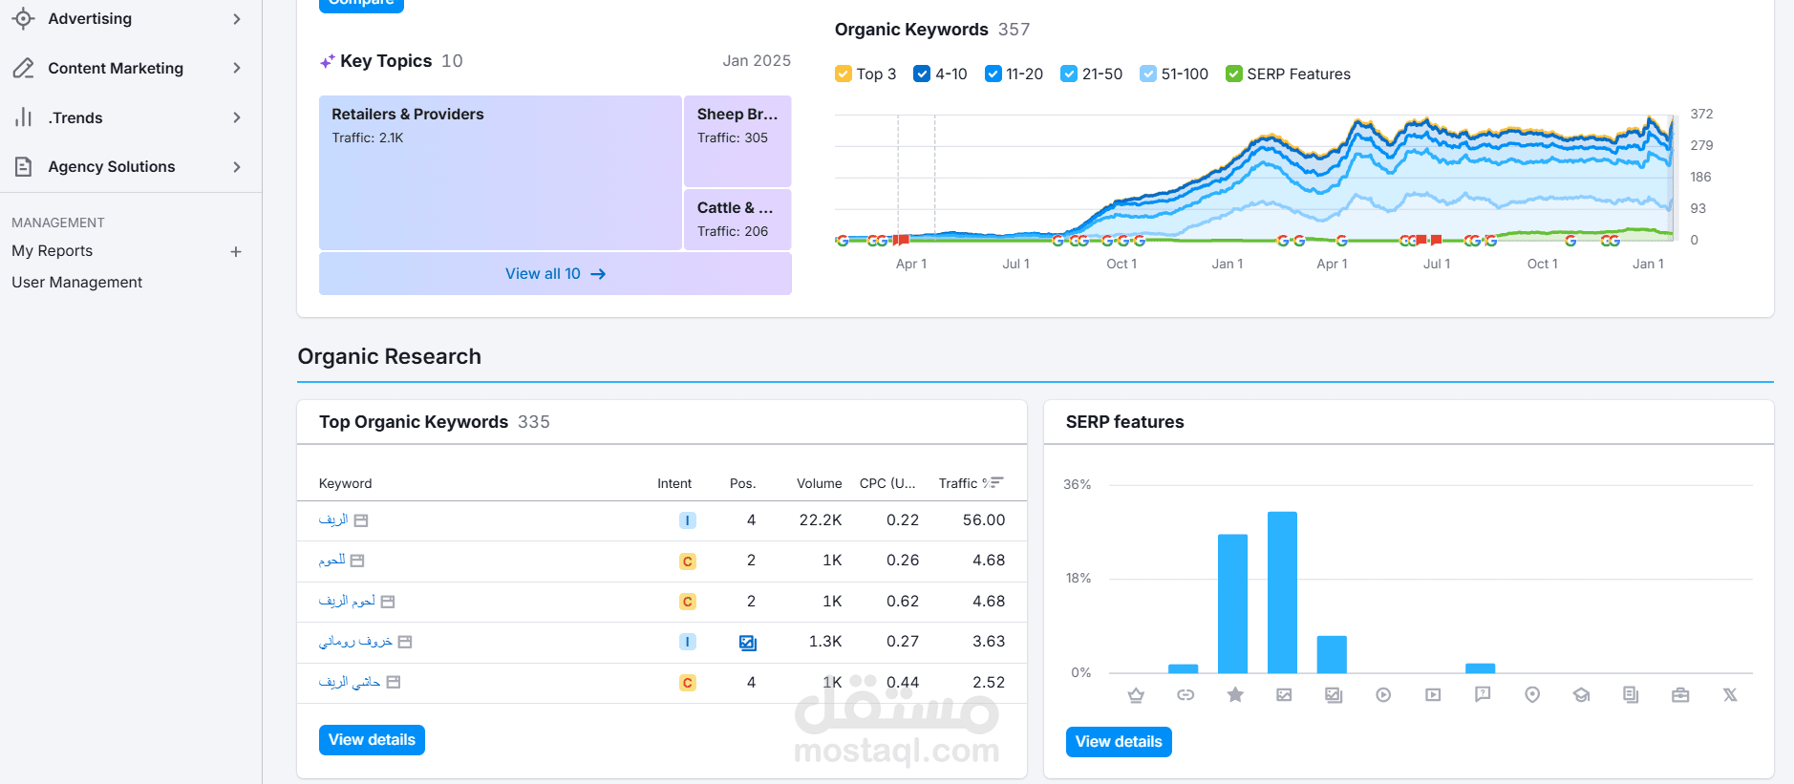Click the SERP icon beside الريف keyword

tap(361, 520)
